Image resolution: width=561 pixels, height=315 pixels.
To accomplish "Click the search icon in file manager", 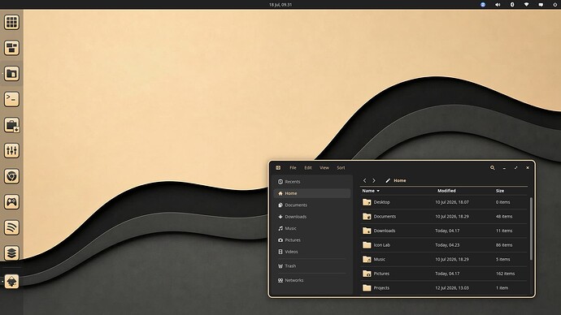I will click(x=493, y=167).
